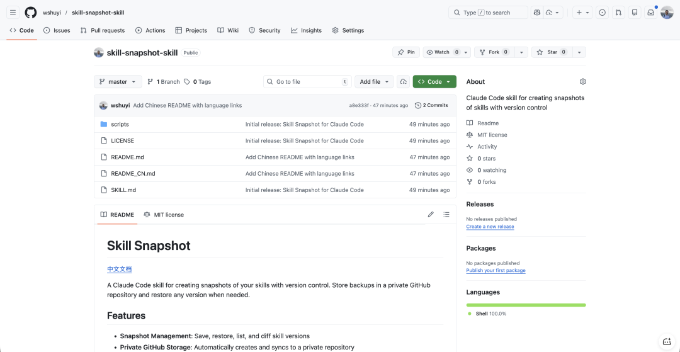680x352 pixels.
Task: Click the GitHub logo home icon
Action: [31, 13]
